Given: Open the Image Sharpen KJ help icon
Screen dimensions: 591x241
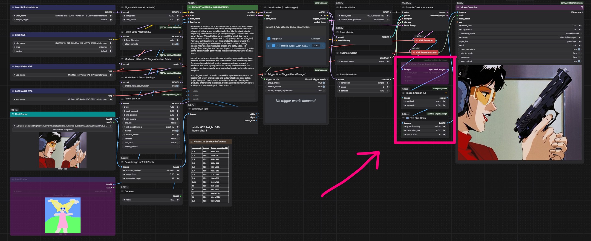Looking at the screenshot, I should tap(446, 93).
